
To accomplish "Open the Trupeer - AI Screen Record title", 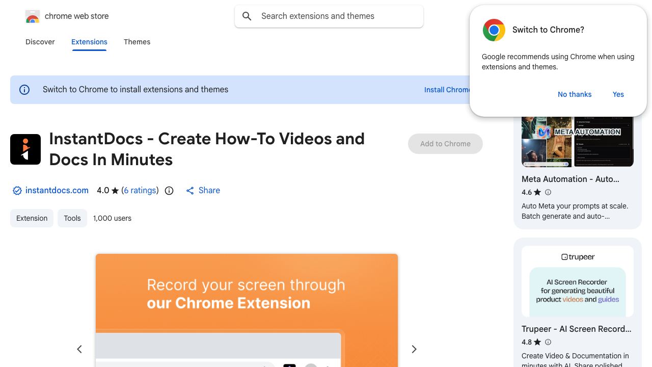I will click(576, 329).
